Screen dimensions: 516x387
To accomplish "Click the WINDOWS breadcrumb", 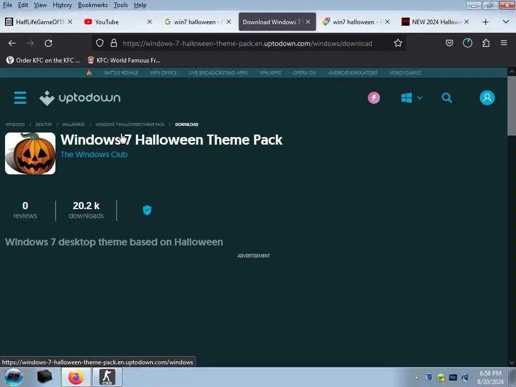I will [15, 124].
